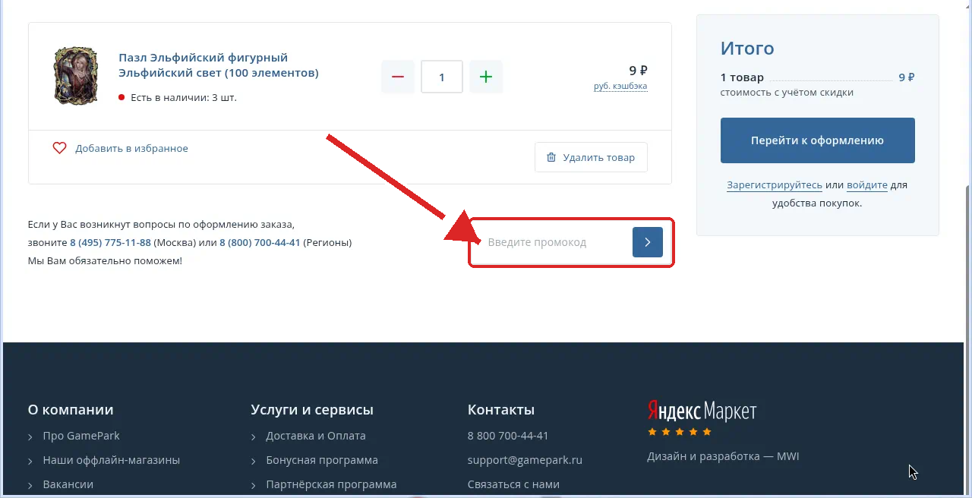Open the puzzle product thumbnail
972x498 pixels.
[x=75, y=76]
